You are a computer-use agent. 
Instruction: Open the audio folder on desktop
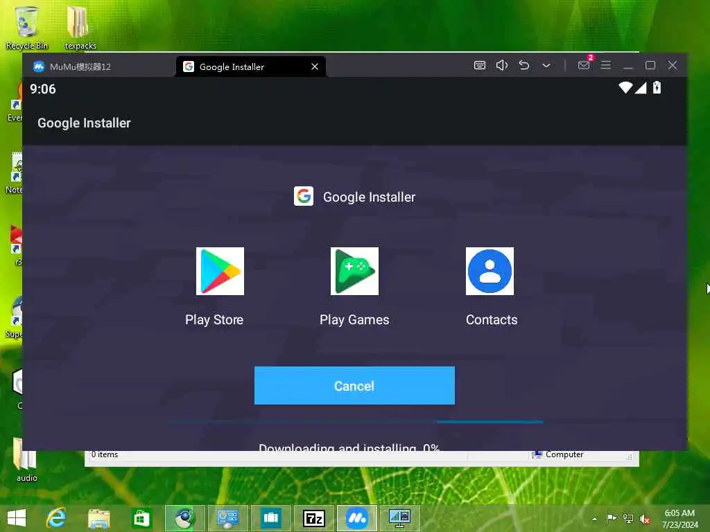tap(26, 459)
